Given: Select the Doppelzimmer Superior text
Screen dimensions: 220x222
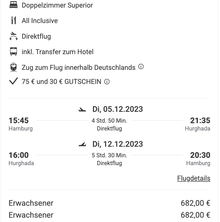Looking at the screenshot, I should [x=57, y=5].
